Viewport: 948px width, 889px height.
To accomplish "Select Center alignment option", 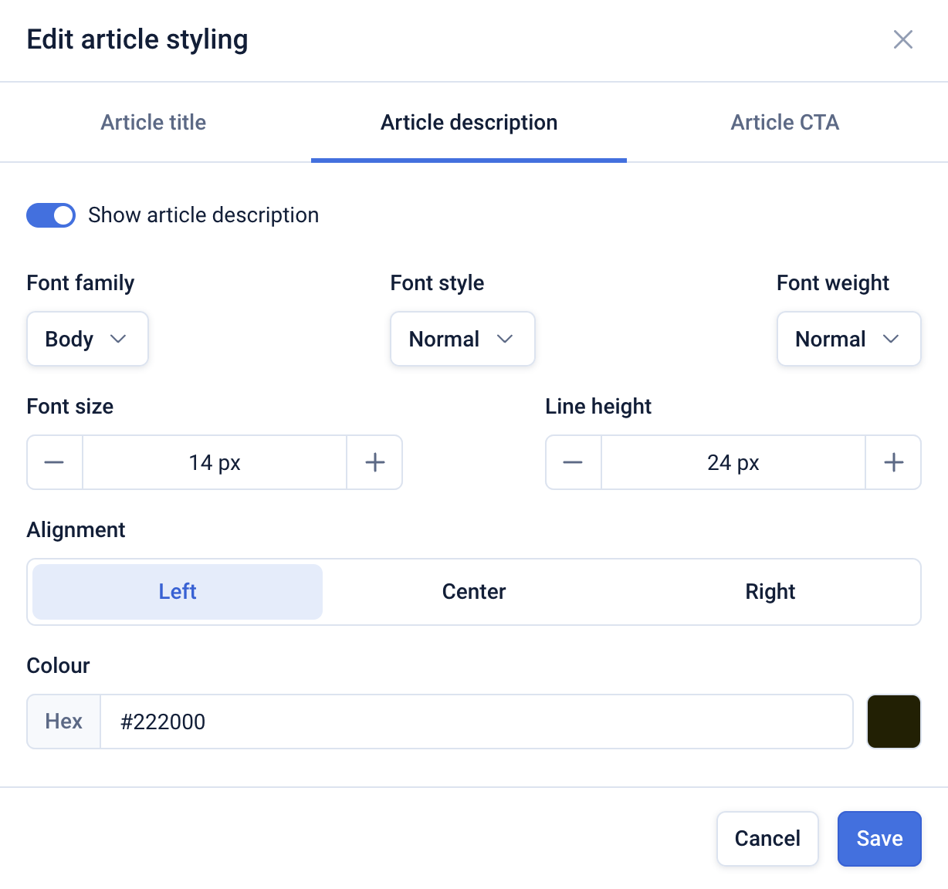I will [x=474, y=592].
